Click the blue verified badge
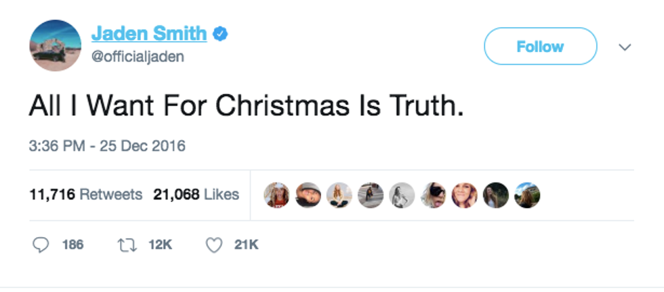The height and width of the screenshot is (292, 664). coord(220,33)
